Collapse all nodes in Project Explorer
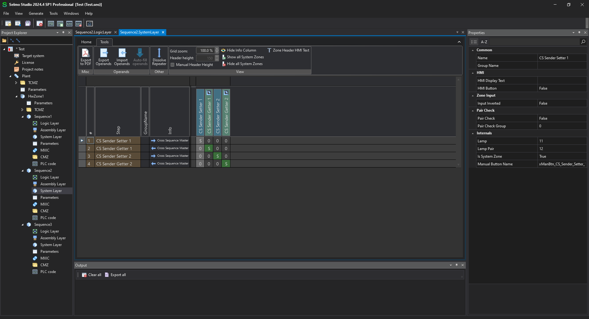Screen dimensions: 589x319 pyautogui.click(x=12, y=40)
